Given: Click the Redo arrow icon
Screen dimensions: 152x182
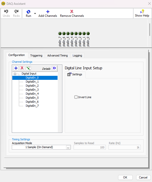Looking at the screenshot, I should click(16, 12).
